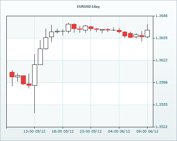This screenshot has width=177, height=141.
Task: Click the large red candle before 13:00 05/12
Action: pos(23,80)
